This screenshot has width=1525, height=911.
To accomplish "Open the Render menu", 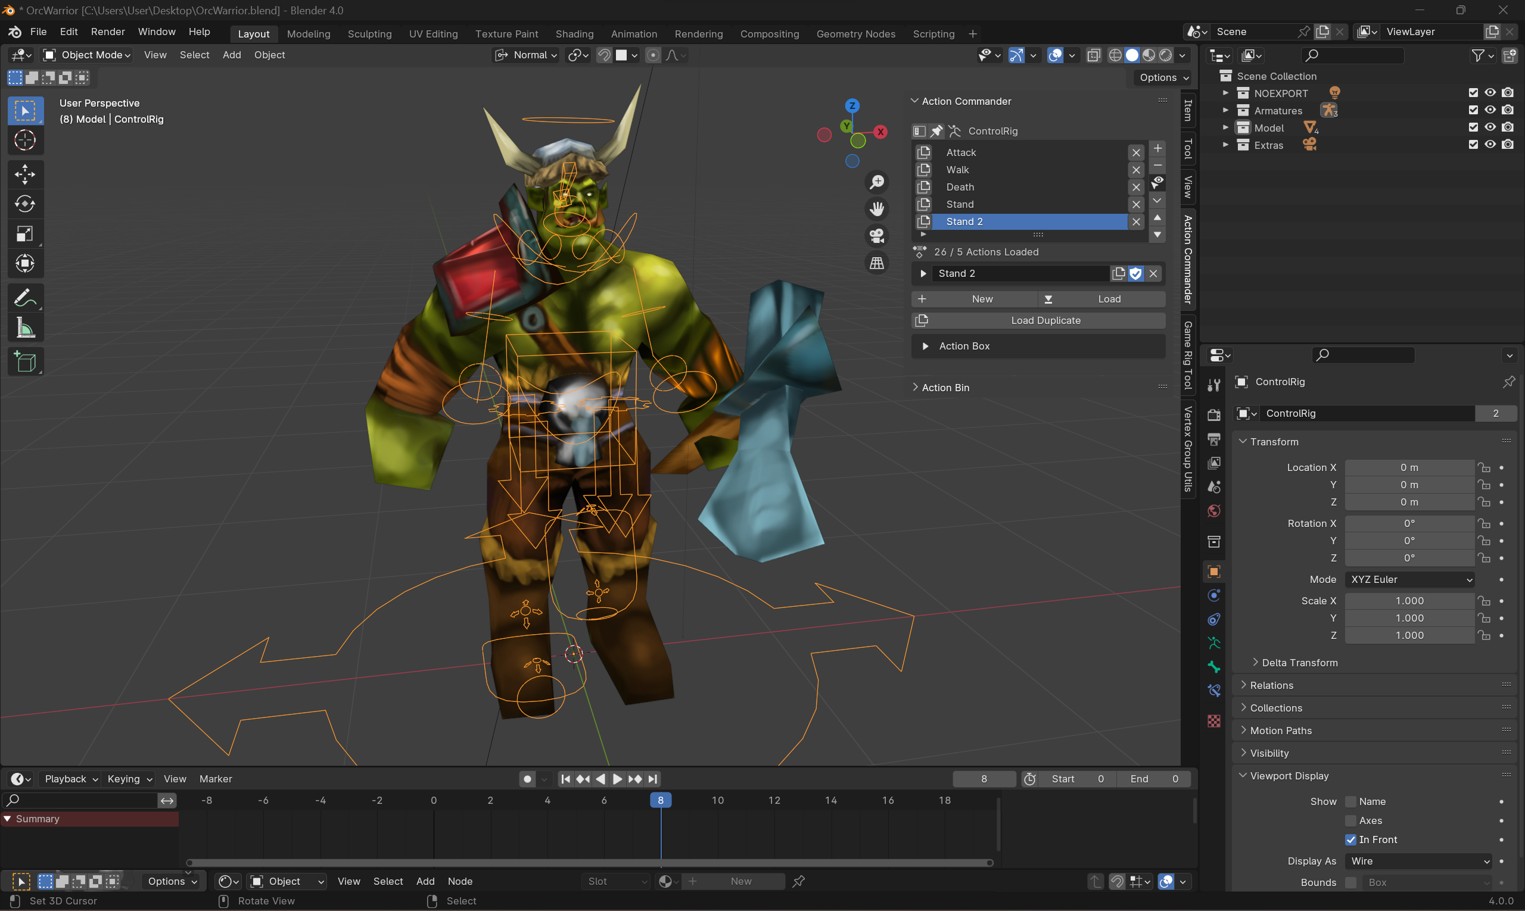I will tap(107, 32).
